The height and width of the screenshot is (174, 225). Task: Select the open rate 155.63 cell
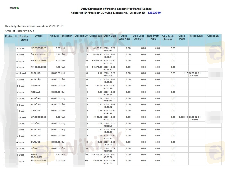(95, 150)
